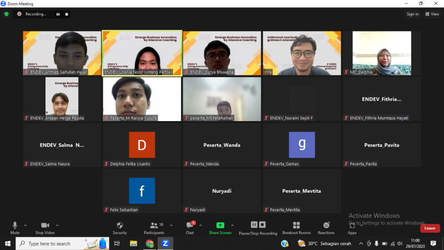Image resolution: width=444 pixels, height=250 pixels.
Task: Select the Nuryadi participant tile
Action: [222, 191]
